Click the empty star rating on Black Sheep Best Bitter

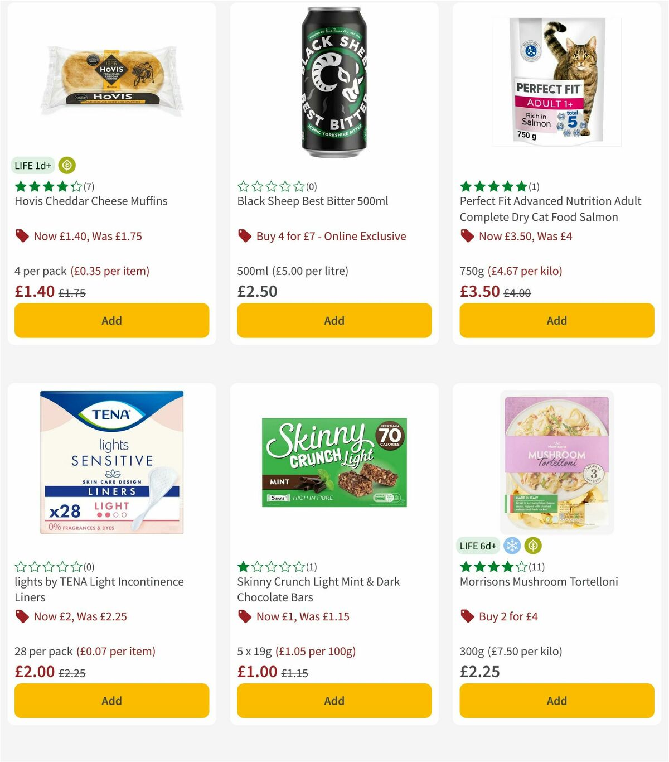point(270,186)
